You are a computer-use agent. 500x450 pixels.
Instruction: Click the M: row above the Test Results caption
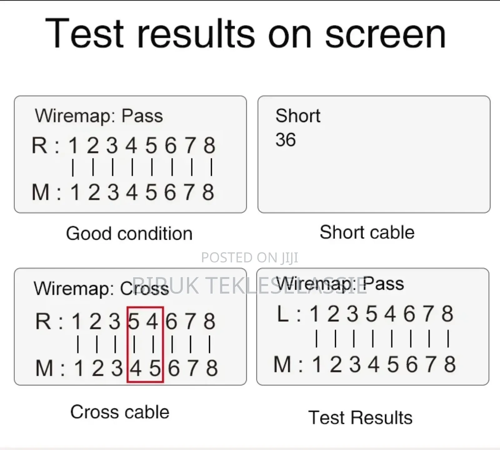364,364
